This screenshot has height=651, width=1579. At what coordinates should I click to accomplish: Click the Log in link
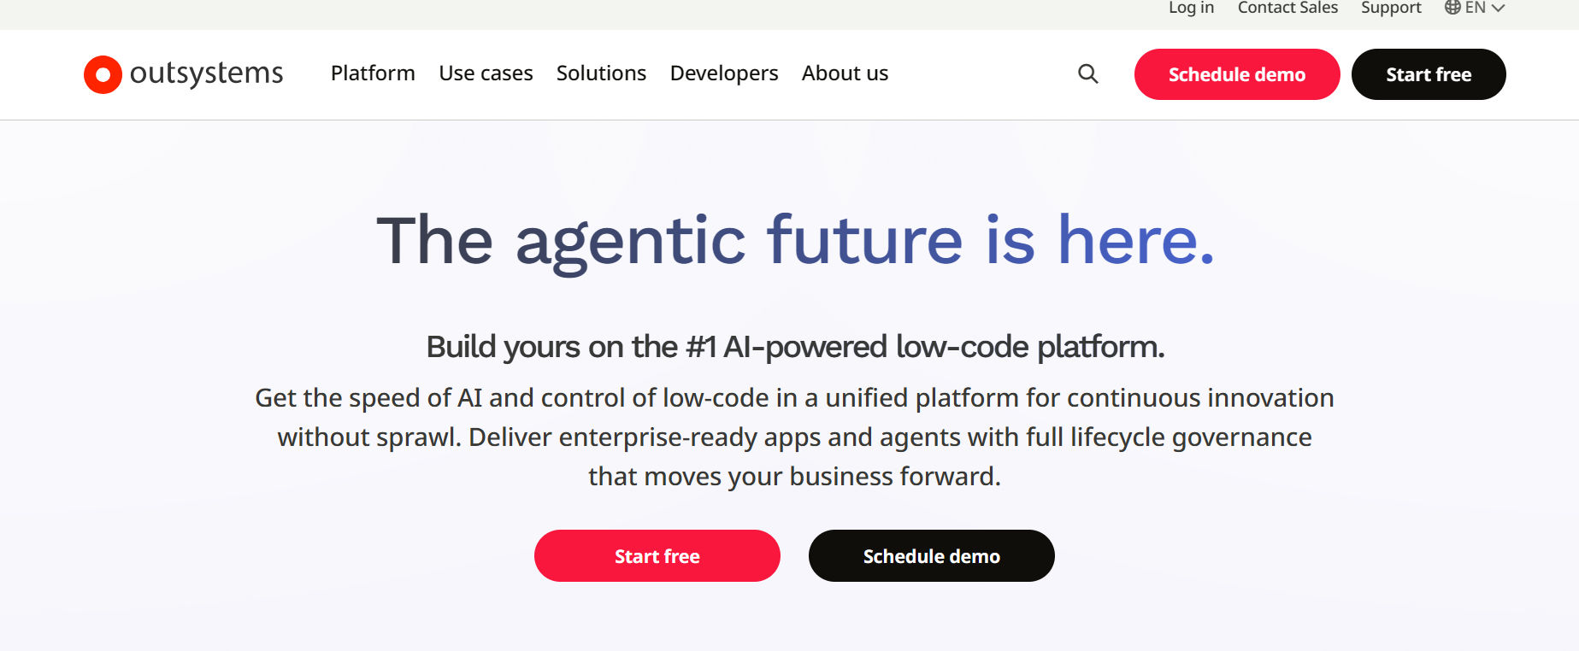tap(1189, 8)
